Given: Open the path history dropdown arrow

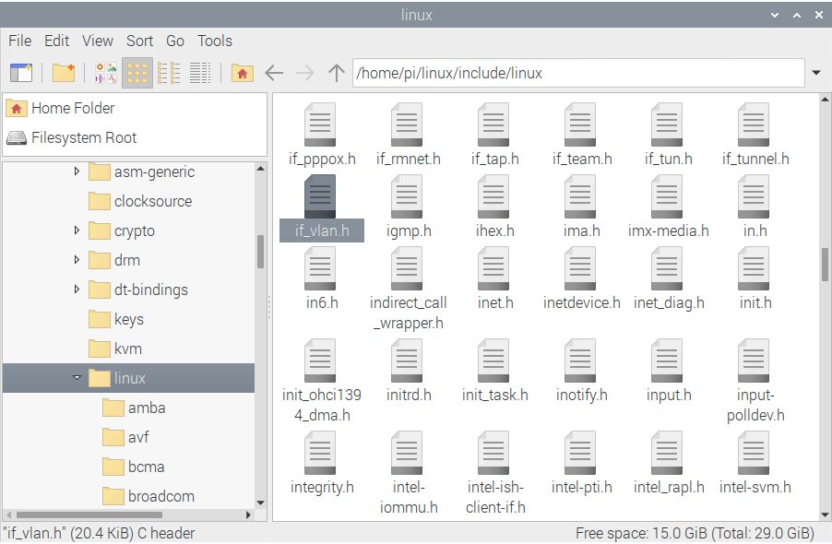Looking at the screenshot, I should click(x=816, y=73).
